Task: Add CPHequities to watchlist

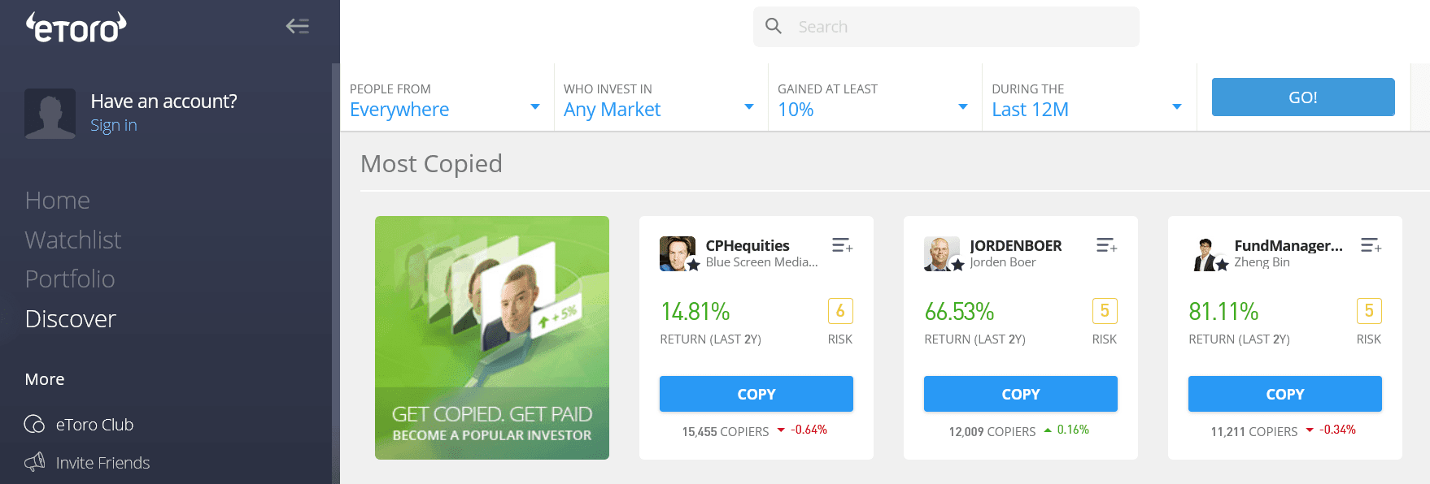Action: [x=842, y=245]
